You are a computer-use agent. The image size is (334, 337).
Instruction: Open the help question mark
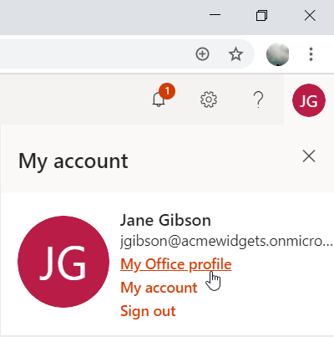[x=258, y=100]
